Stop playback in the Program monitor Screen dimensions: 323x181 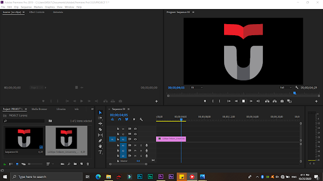pos(243,101)
